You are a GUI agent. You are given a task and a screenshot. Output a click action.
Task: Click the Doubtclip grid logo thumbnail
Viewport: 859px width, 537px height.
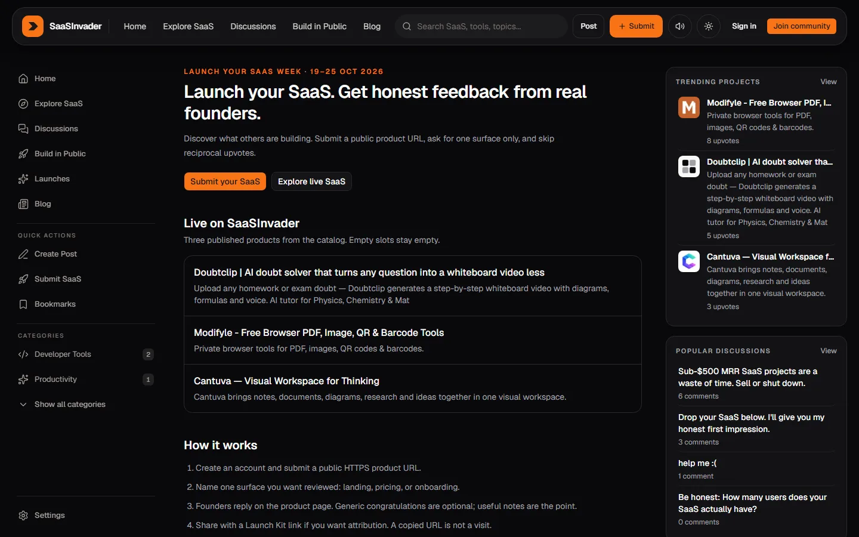tap(689, 166)
